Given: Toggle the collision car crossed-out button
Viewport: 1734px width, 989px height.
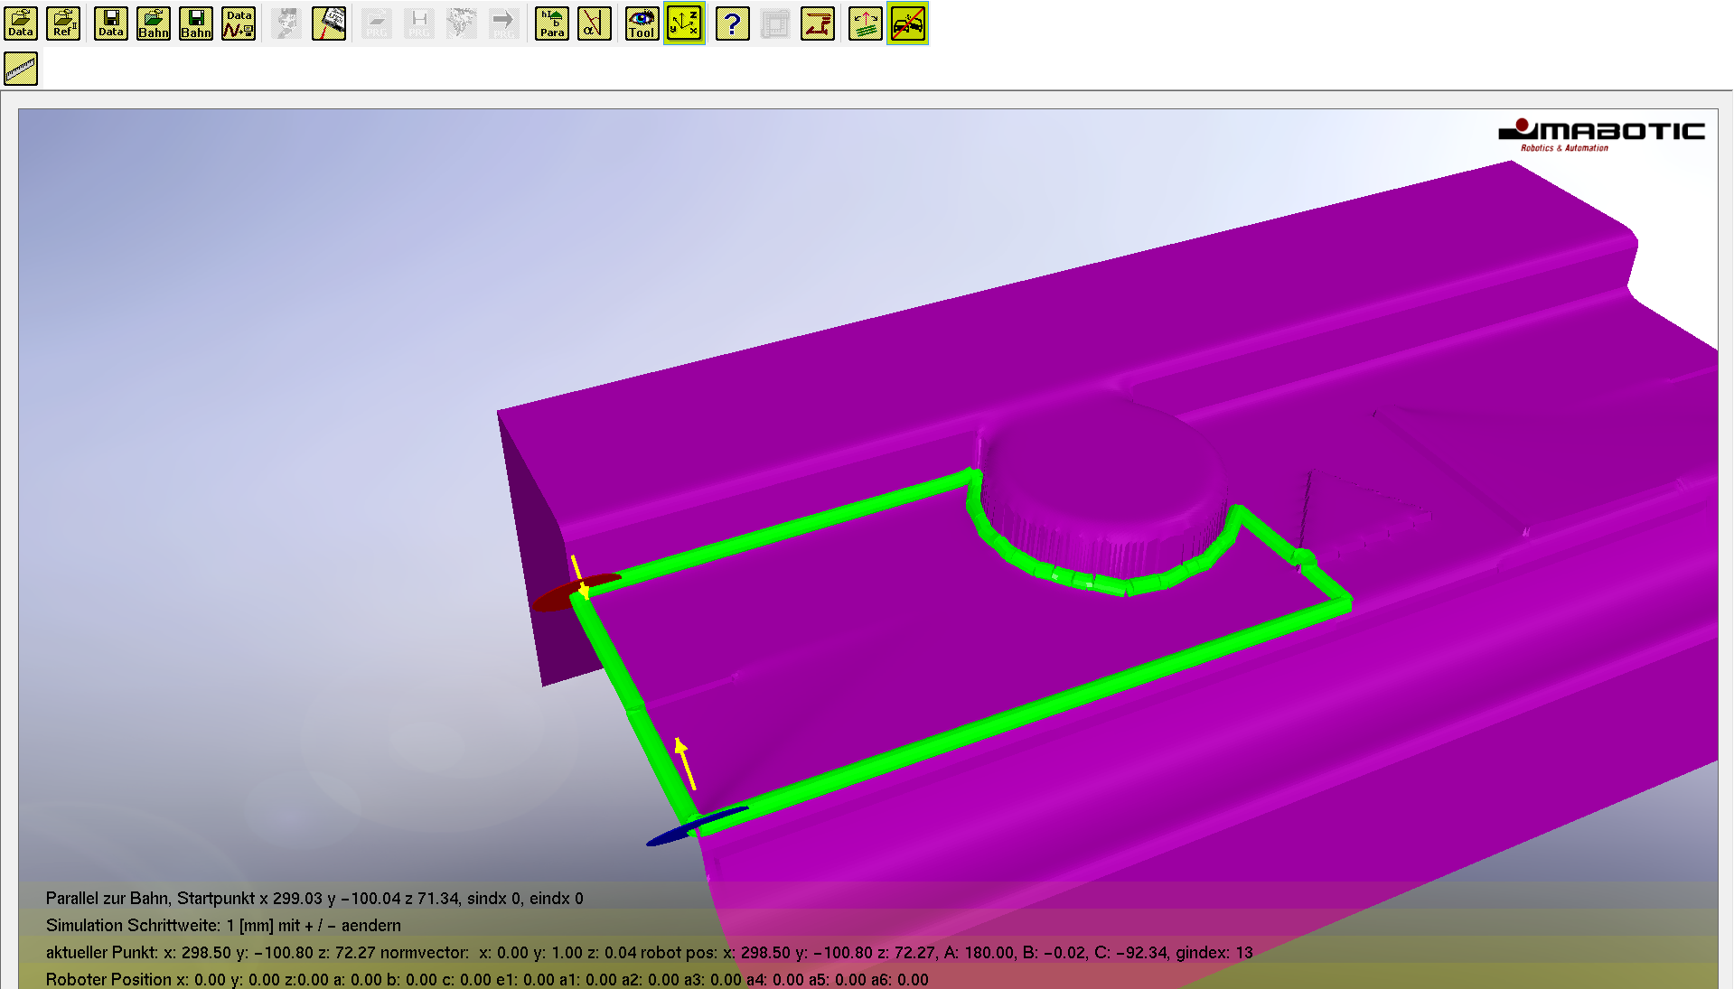Looking at the screenshot, I should (x=907, y=23).
